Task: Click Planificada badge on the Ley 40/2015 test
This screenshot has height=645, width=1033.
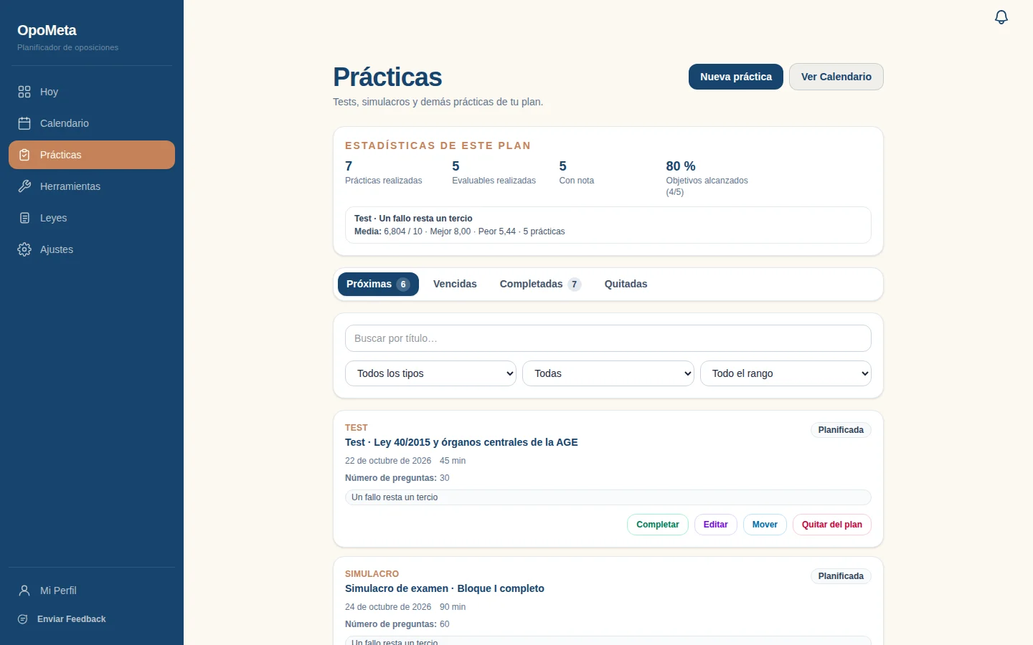Action: [841, 430]
